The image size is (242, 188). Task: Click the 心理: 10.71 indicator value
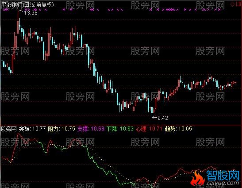point(149,129)
